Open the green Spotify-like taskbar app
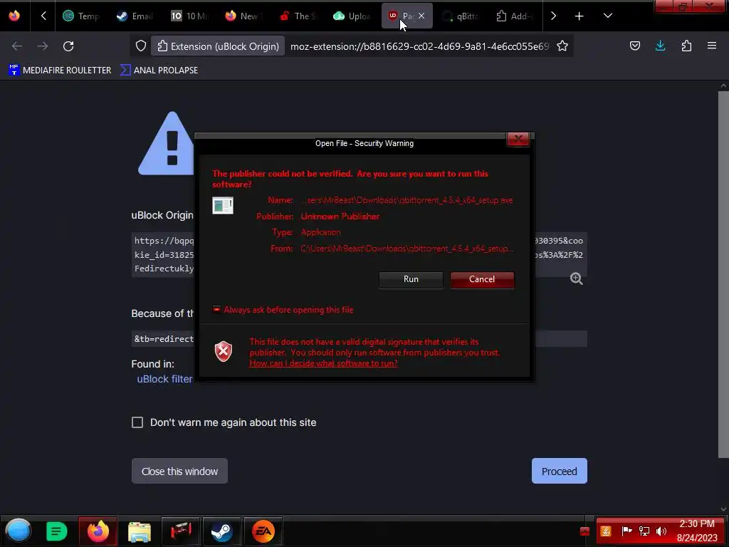This screenshot has height=547, width=729. [x=57, y=531]
